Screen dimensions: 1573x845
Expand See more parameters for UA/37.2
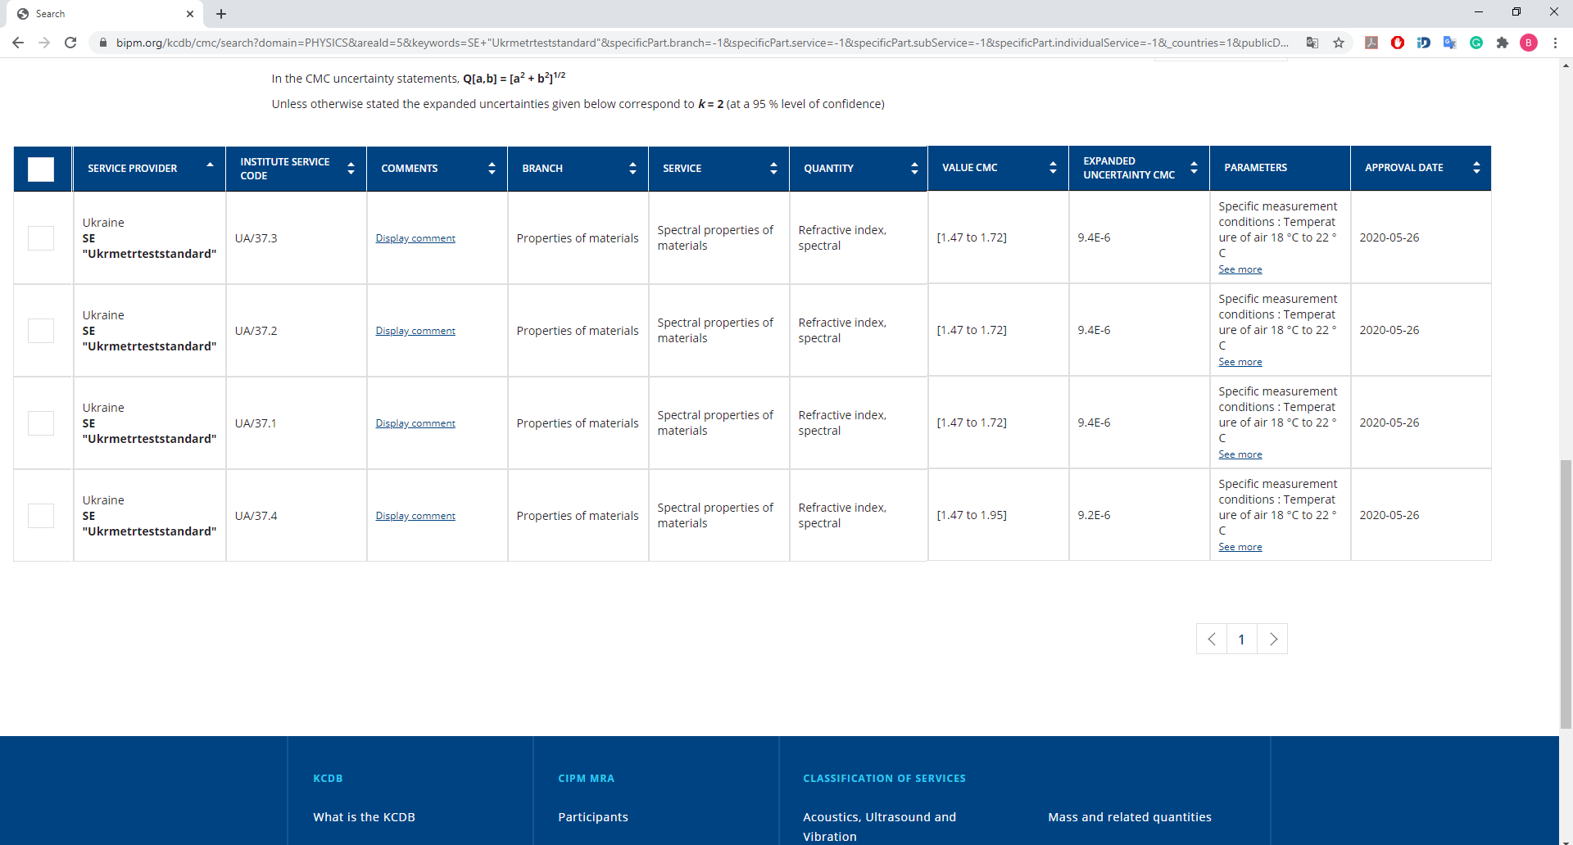[1240, 362]
